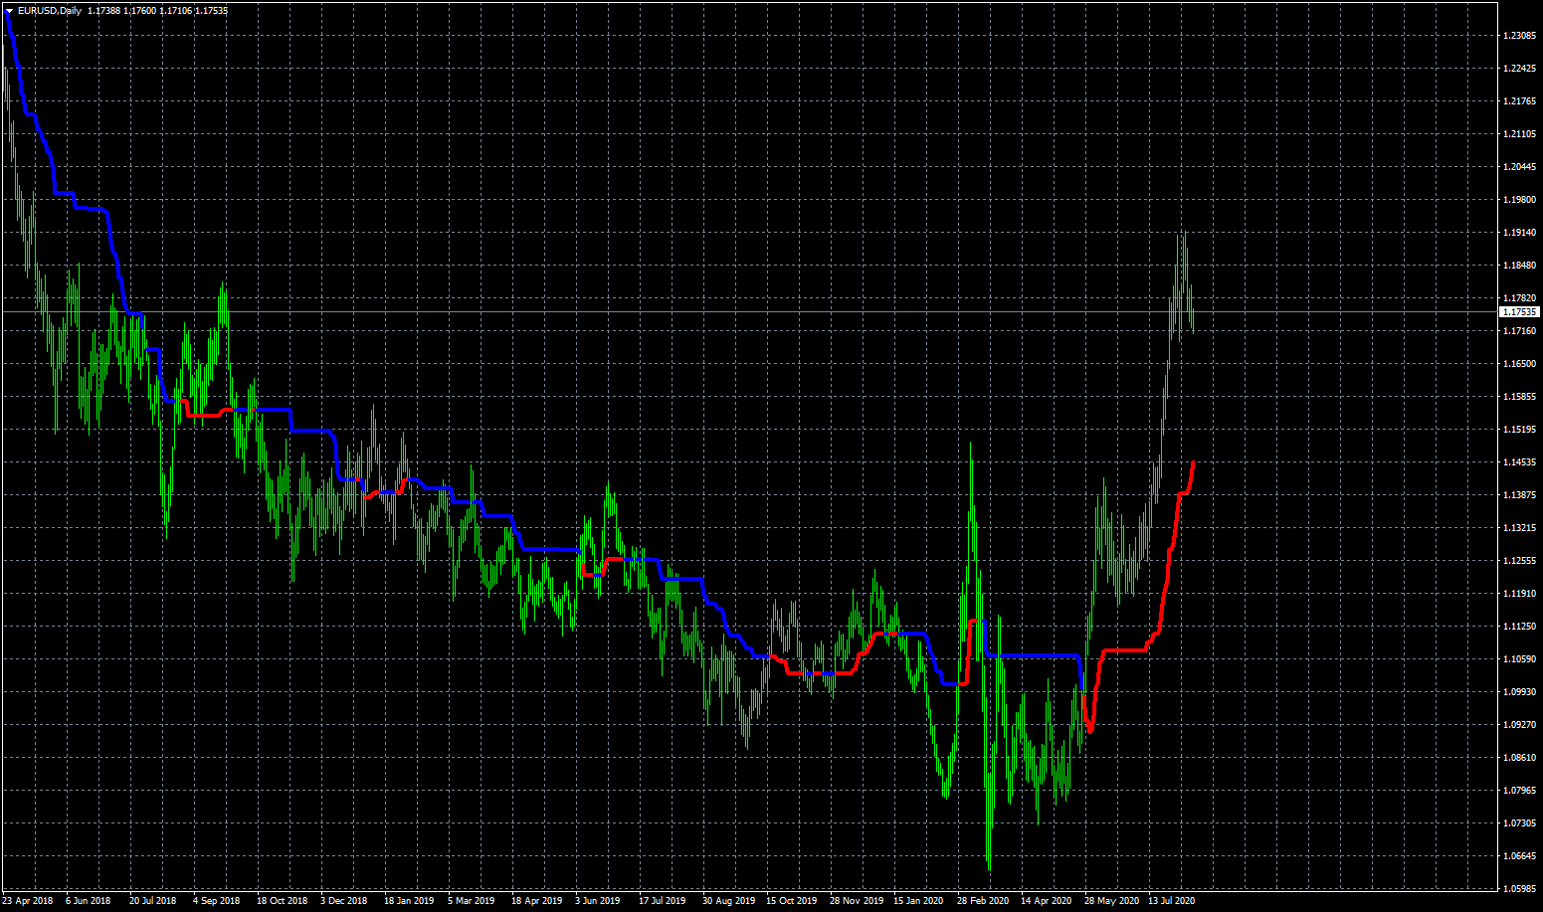
Task: Click the 1.12555 price axis label
Action: click(x=1519, y=561)
